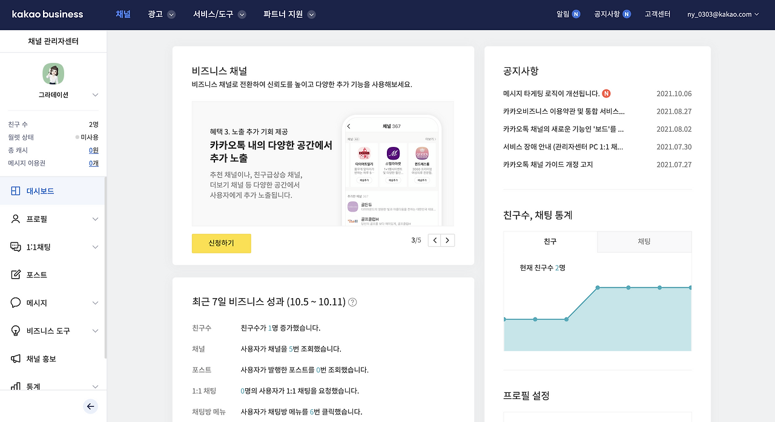Go to next banner slide

coord(447,240)
